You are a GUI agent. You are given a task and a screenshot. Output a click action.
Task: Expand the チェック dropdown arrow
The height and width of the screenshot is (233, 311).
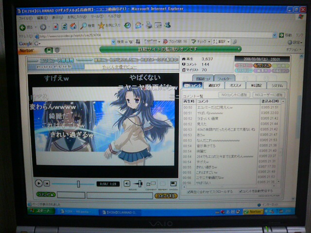point(209,42)
